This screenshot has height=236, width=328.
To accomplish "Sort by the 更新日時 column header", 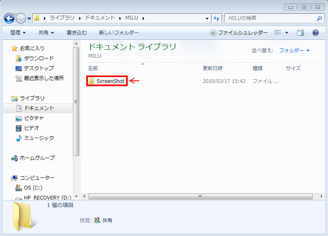I will coord(213,68).
